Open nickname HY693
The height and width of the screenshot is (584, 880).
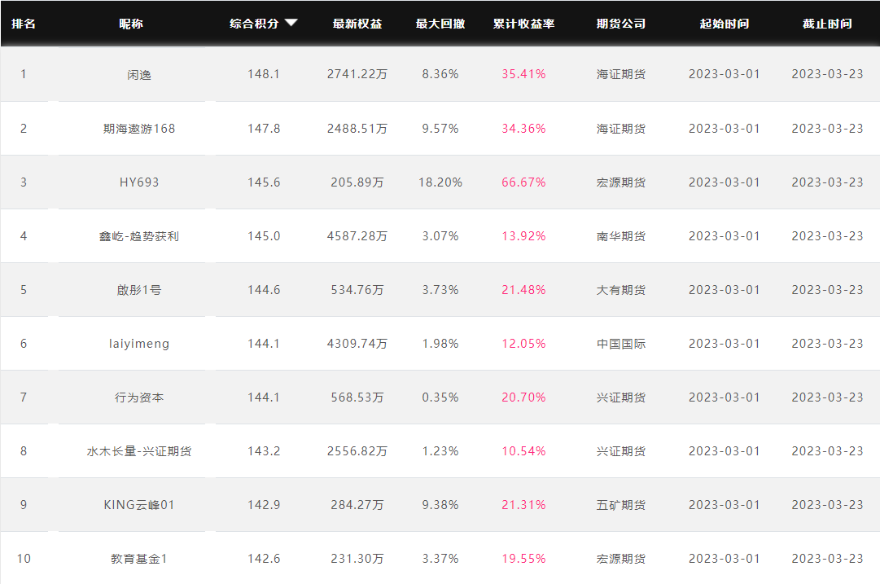tap(139, 182)
